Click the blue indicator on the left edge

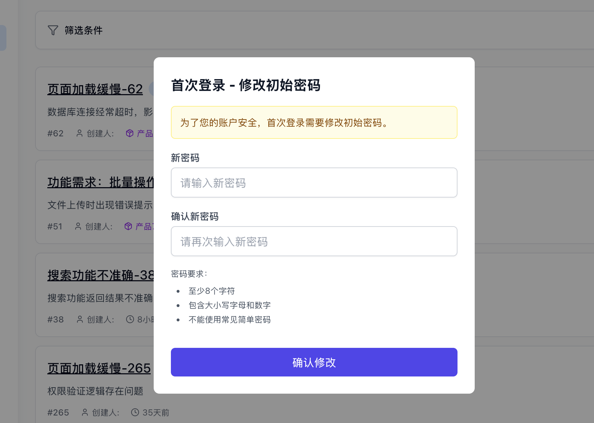coord(3,37)
